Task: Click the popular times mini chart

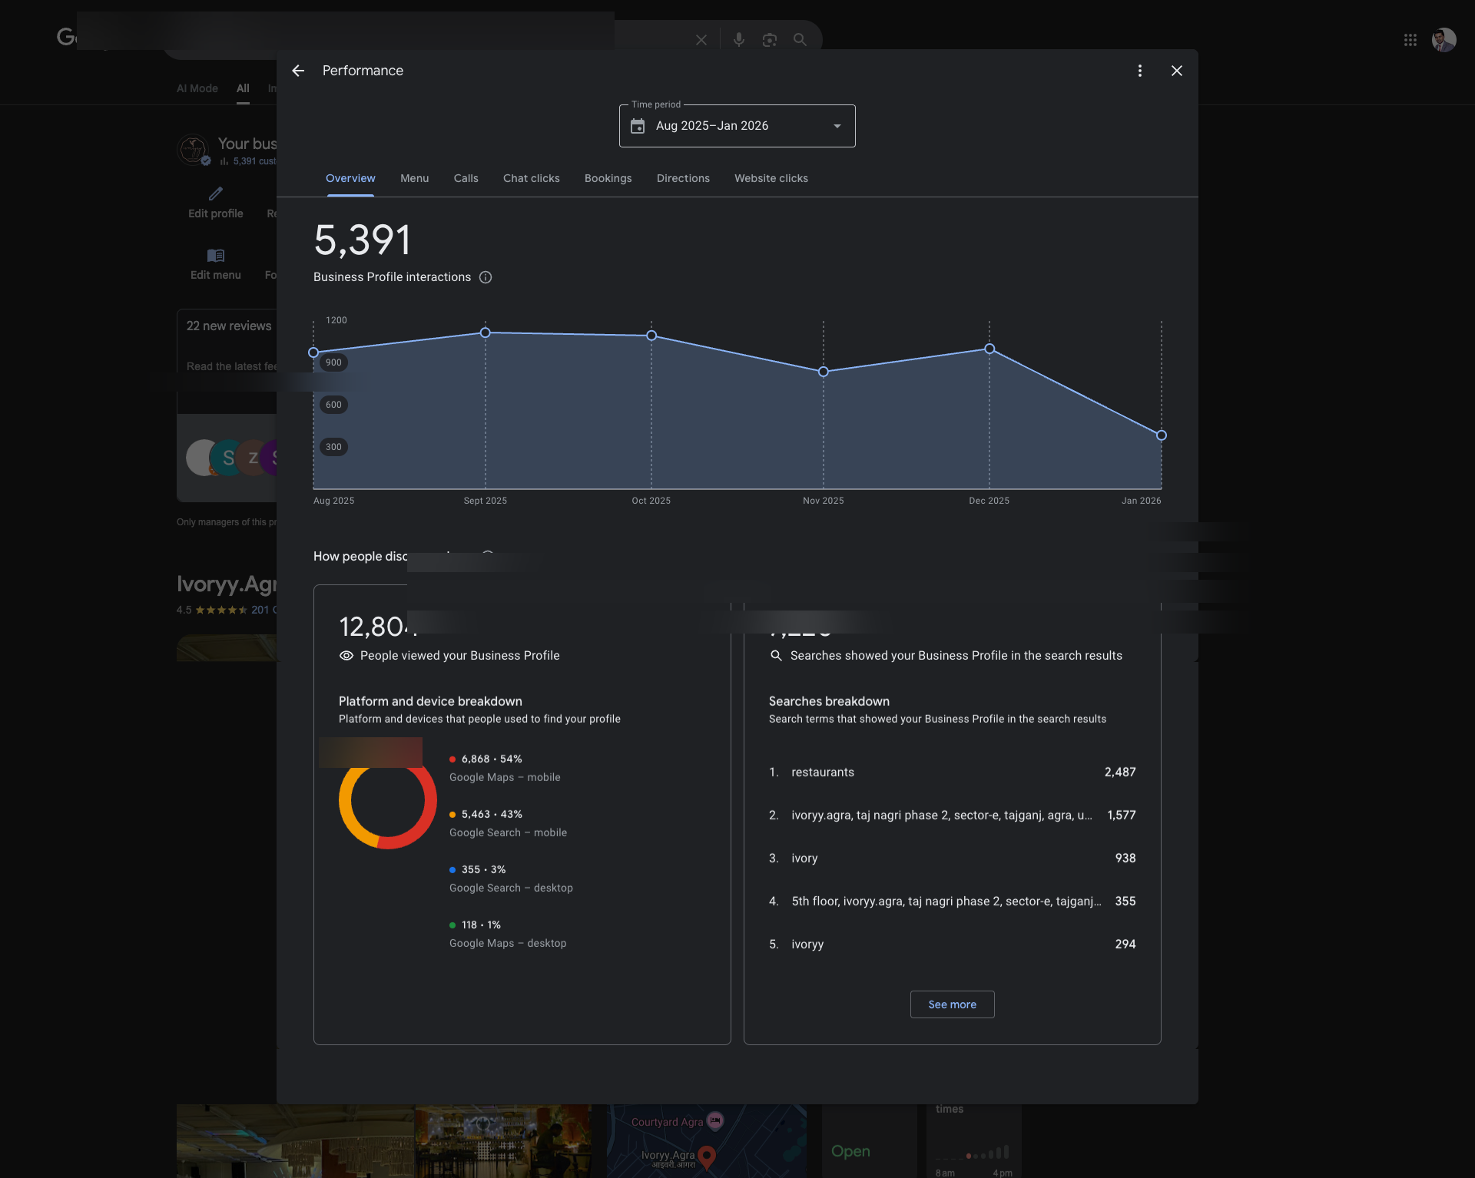Action: click(974, 1153)
